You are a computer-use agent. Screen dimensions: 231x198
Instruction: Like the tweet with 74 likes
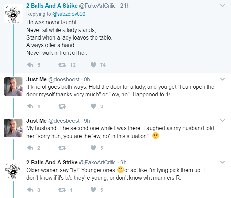(93, 65)
